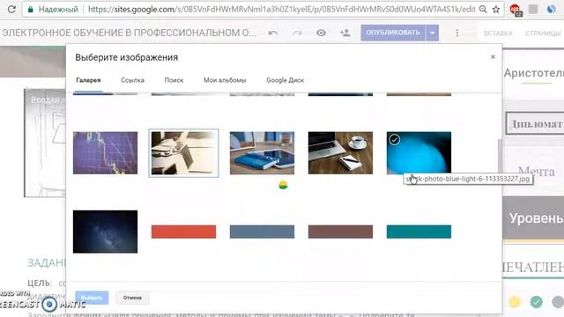Close the image picker dialog
Image resolution: width=564 pixels, height=317 pixels.
click(493, 56)
